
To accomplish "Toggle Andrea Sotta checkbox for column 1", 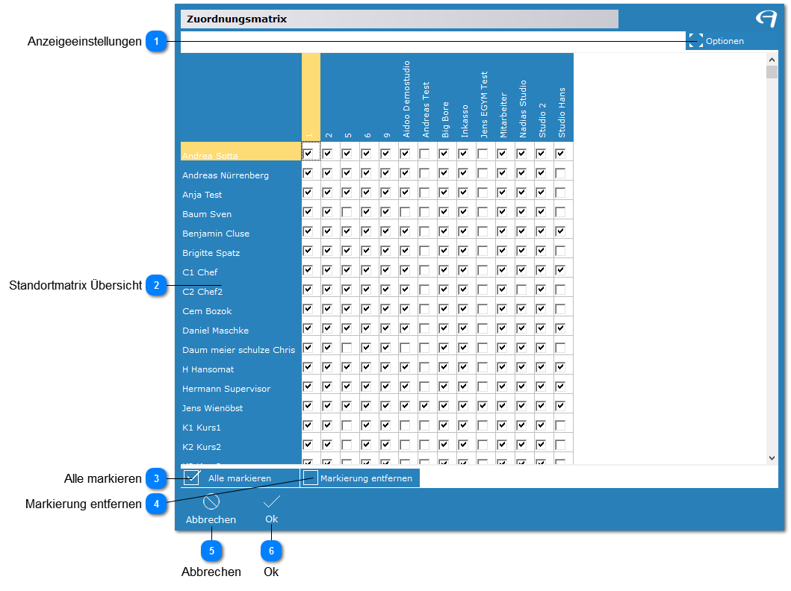I will click(308, 153).
